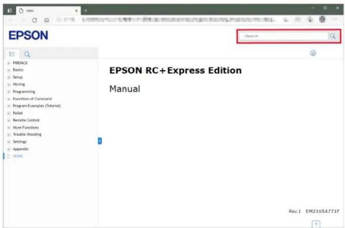This screenshot has height=228, width=345.
Task: Open Program Examples (Tutorial) topic
Action: 37,106
